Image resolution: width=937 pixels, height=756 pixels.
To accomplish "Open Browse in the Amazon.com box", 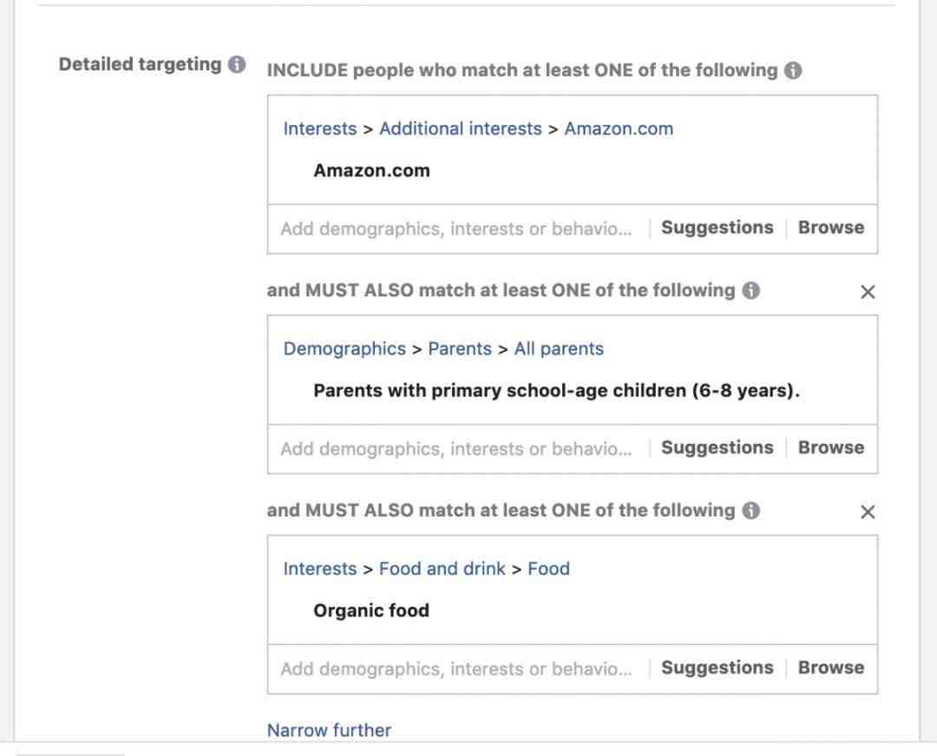I will tap(831, 227).
